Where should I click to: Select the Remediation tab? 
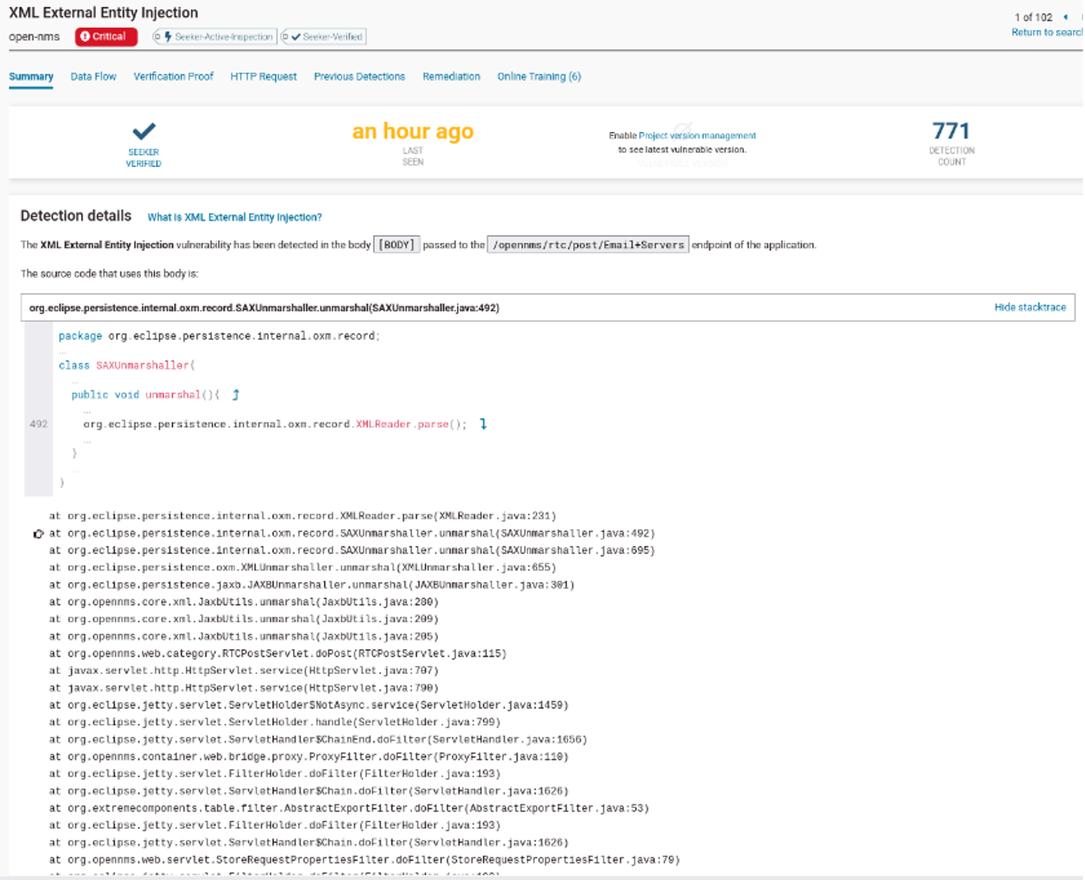[451, 76]
